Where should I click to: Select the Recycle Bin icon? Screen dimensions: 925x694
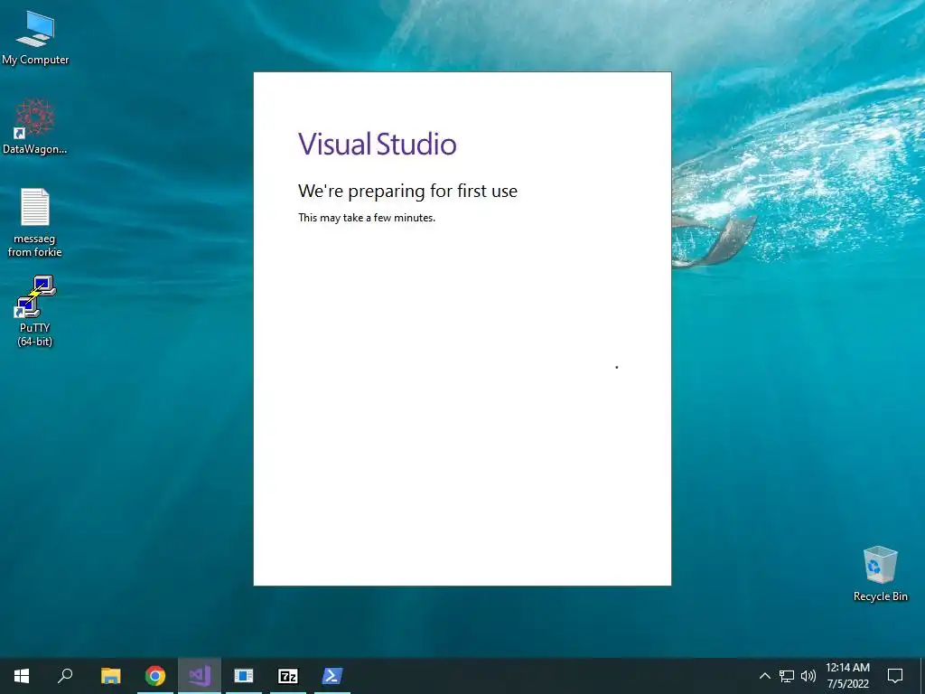(x=880, y=574)
